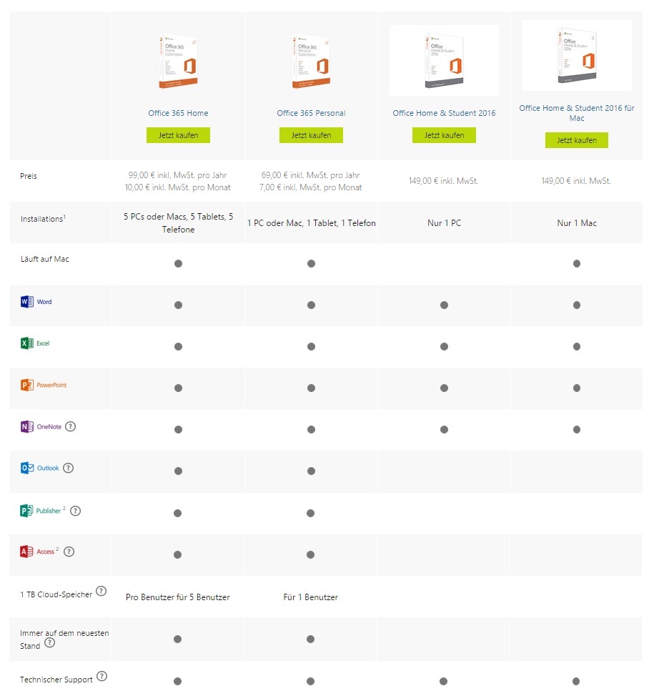The width and height of the screenshot is (649, 691).
Task: Open Office Home & Student 2016 für Mac link
Action: (x=577, y=113)
